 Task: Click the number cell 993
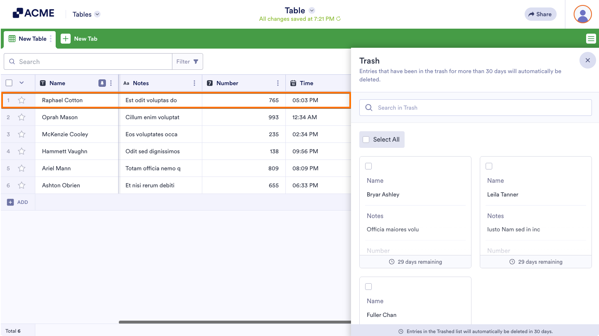pos(244,117)
